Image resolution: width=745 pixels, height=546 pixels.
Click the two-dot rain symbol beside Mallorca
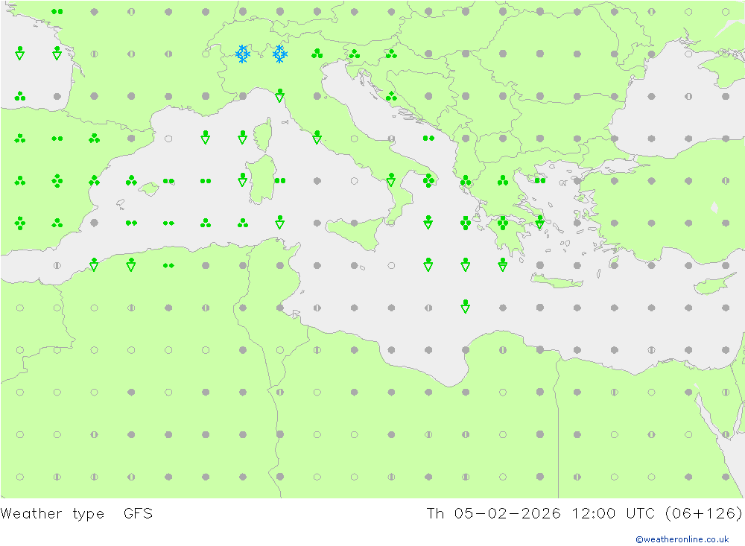(x=168, y=181)
